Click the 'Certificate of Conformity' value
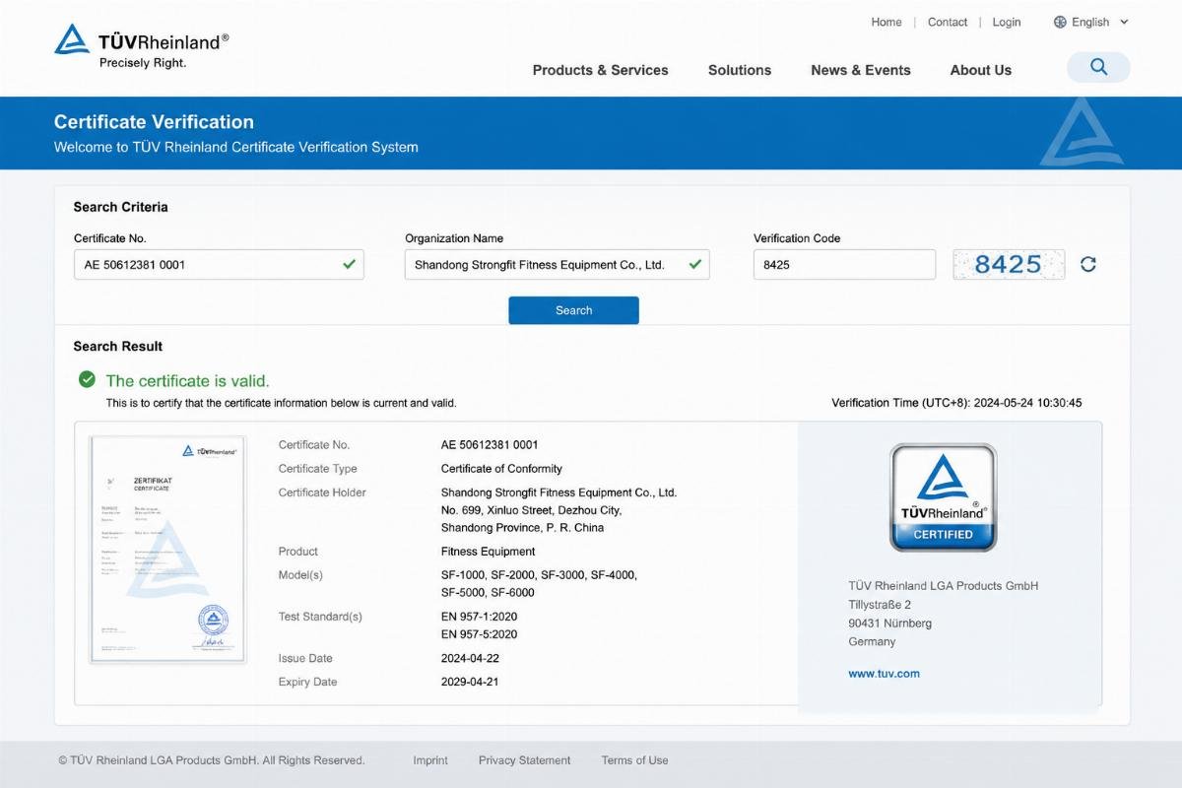The width and height of the screenshot is (1182, 788). click(501, 469)
